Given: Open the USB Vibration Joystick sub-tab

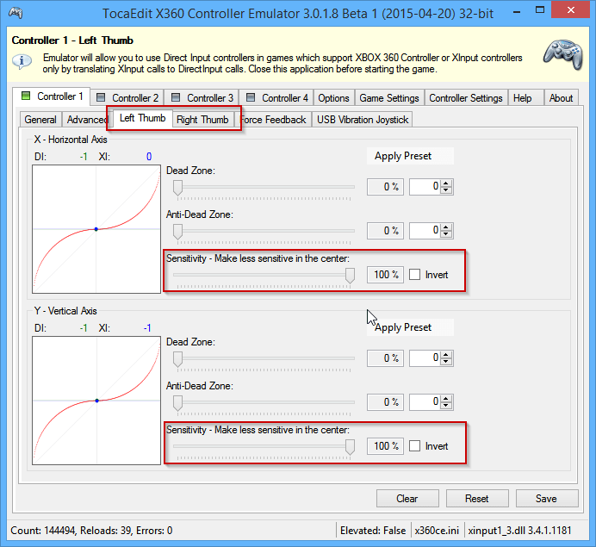Looking at the screenshot, I should click(363, 120).
